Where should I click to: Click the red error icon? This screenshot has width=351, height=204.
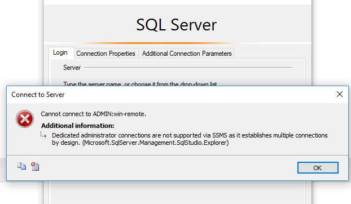25,119
